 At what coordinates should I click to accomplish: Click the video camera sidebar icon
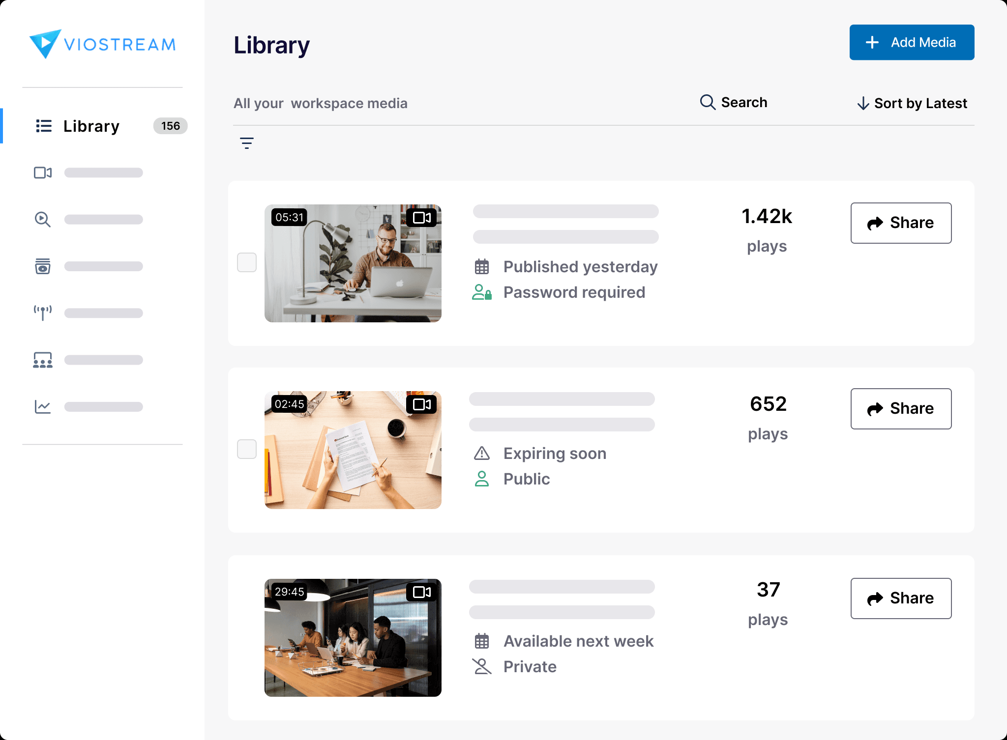pos(43,172)
